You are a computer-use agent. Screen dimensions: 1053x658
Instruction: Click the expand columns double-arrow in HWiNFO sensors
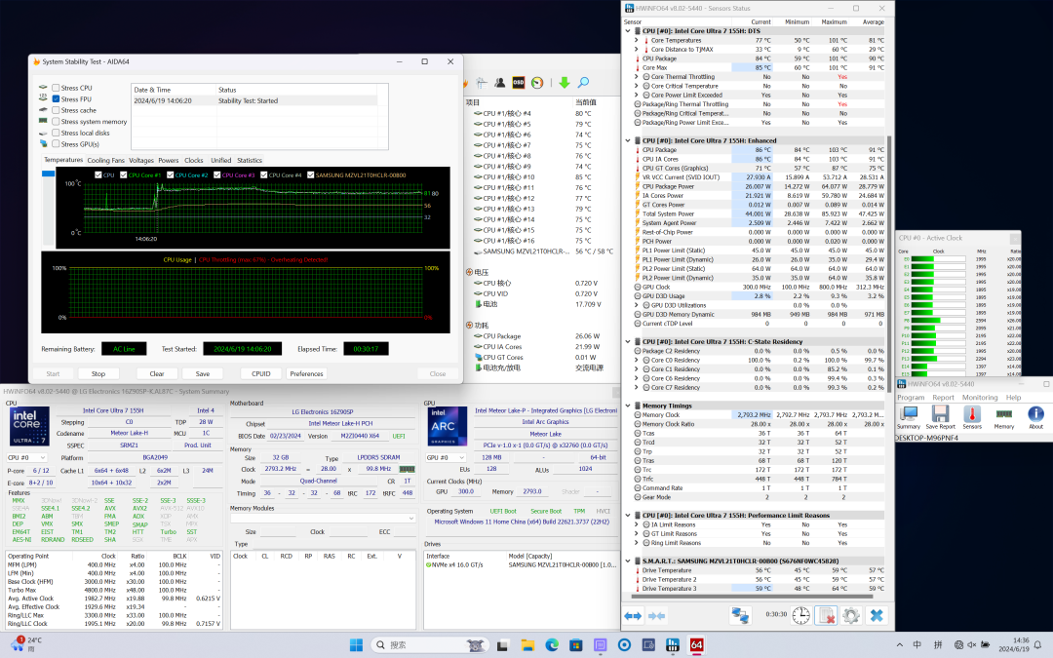[633, 616]
